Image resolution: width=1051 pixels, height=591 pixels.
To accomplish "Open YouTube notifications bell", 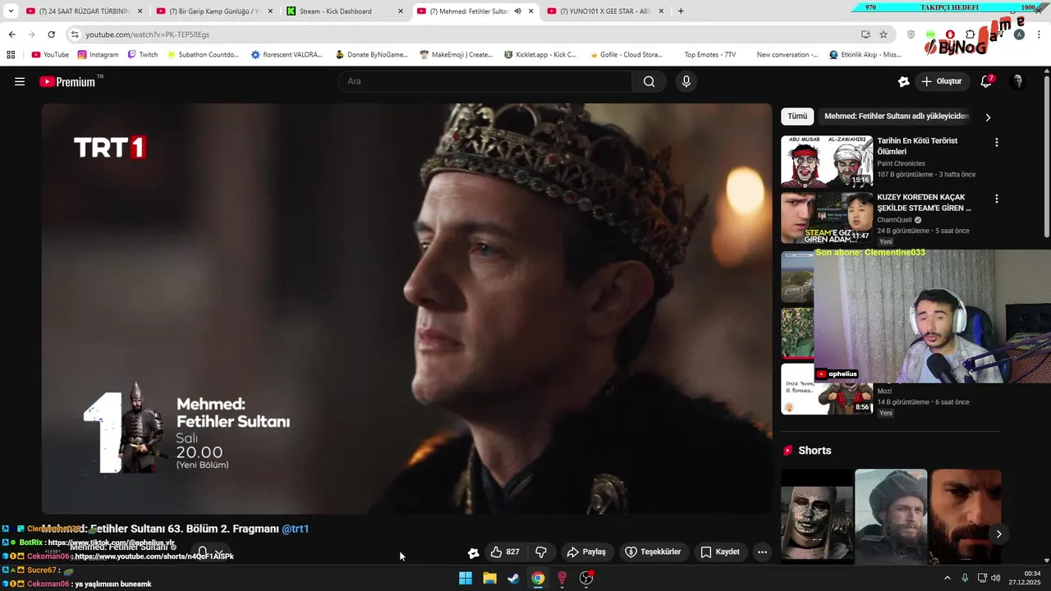I will 986,81.
